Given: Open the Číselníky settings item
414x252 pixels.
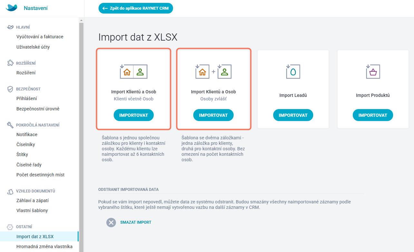Looking at the screenshot, I should point(26,145).
